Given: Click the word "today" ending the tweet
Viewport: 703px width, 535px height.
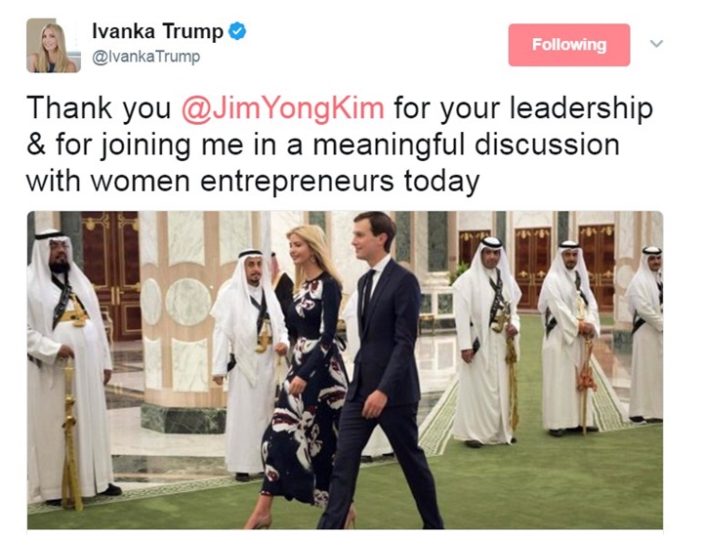Looking at the screenshot, I should (x=441, y=182).
